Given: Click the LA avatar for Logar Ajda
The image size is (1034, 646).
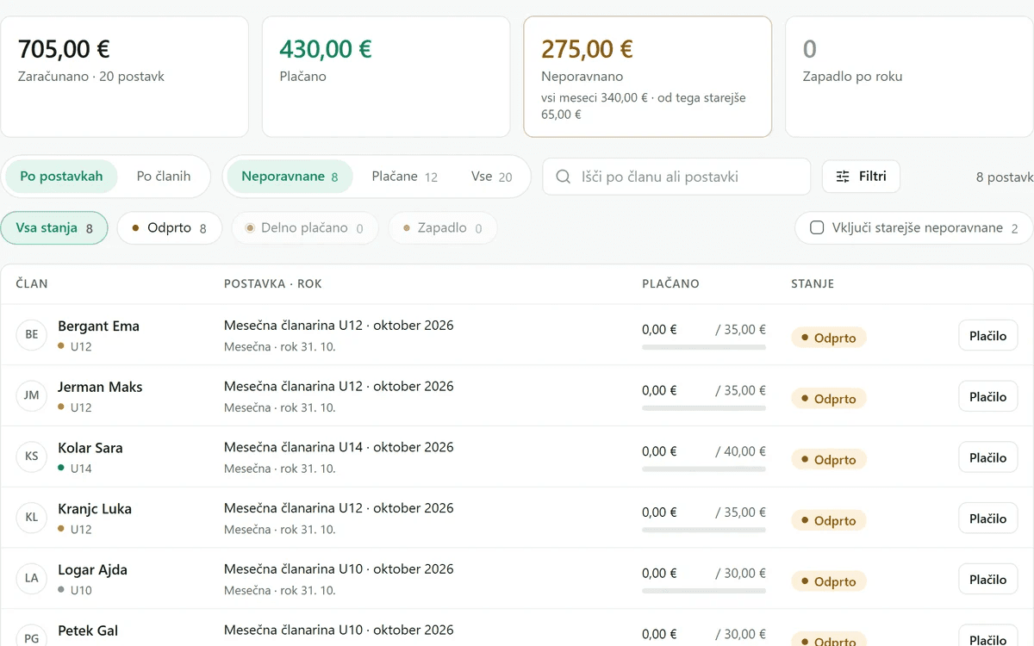Looking at the screenshot, I should tap(32, 578).
